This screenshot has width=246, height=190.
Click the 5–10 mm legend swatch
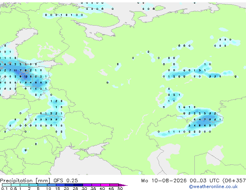click(x=42, y=185)
